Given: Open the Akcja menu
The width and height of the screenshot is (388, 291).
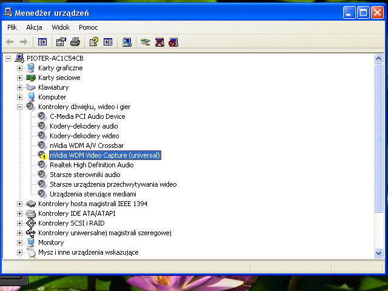Looking at the screenshot, I should coord(34,27).
